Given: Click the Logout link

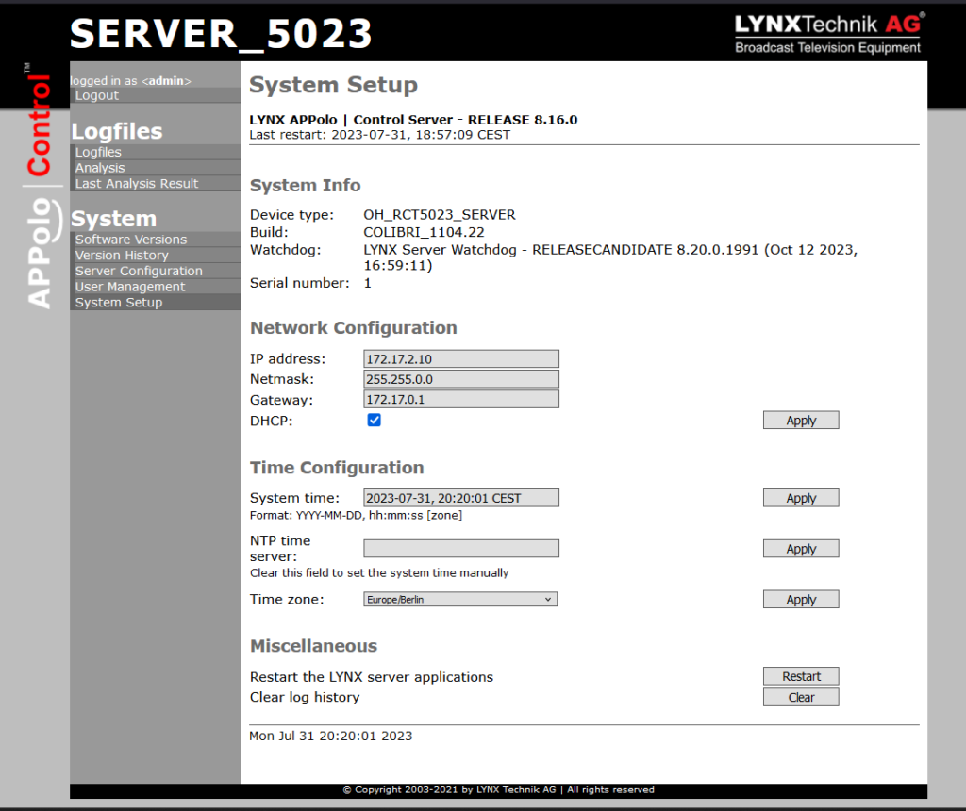Looking at the screenshot, I should [x=97, y=95].
